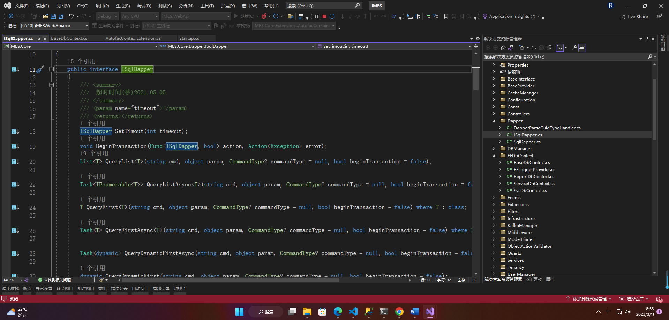This screenshot has height=320, width=669.
Task: Click the Hot Reload flame icon
Action: [264, 16]
